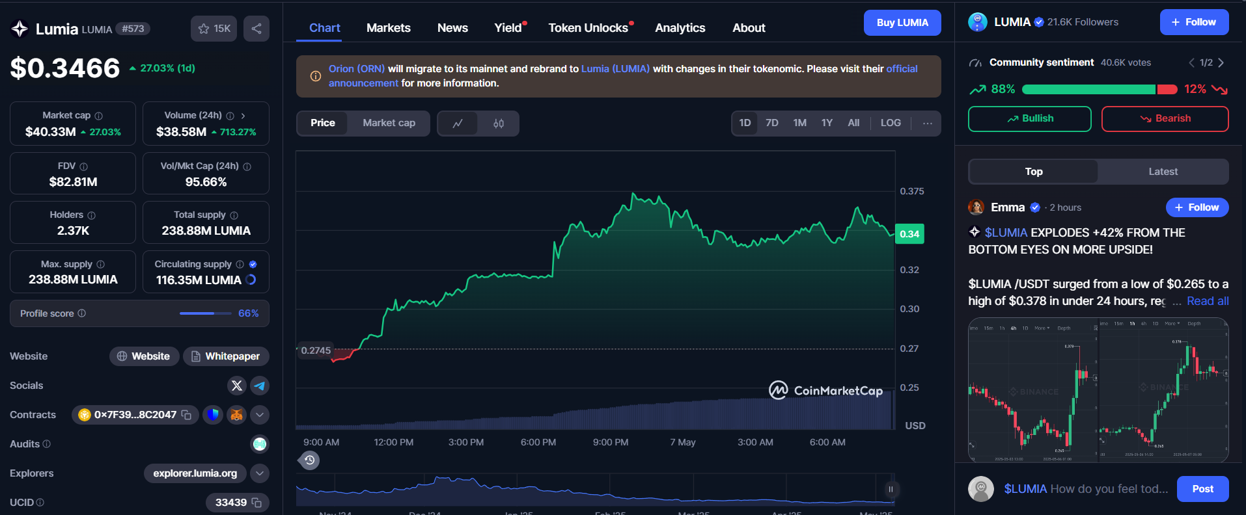Switch the chart to candlestick view

[x=499, y=124]
